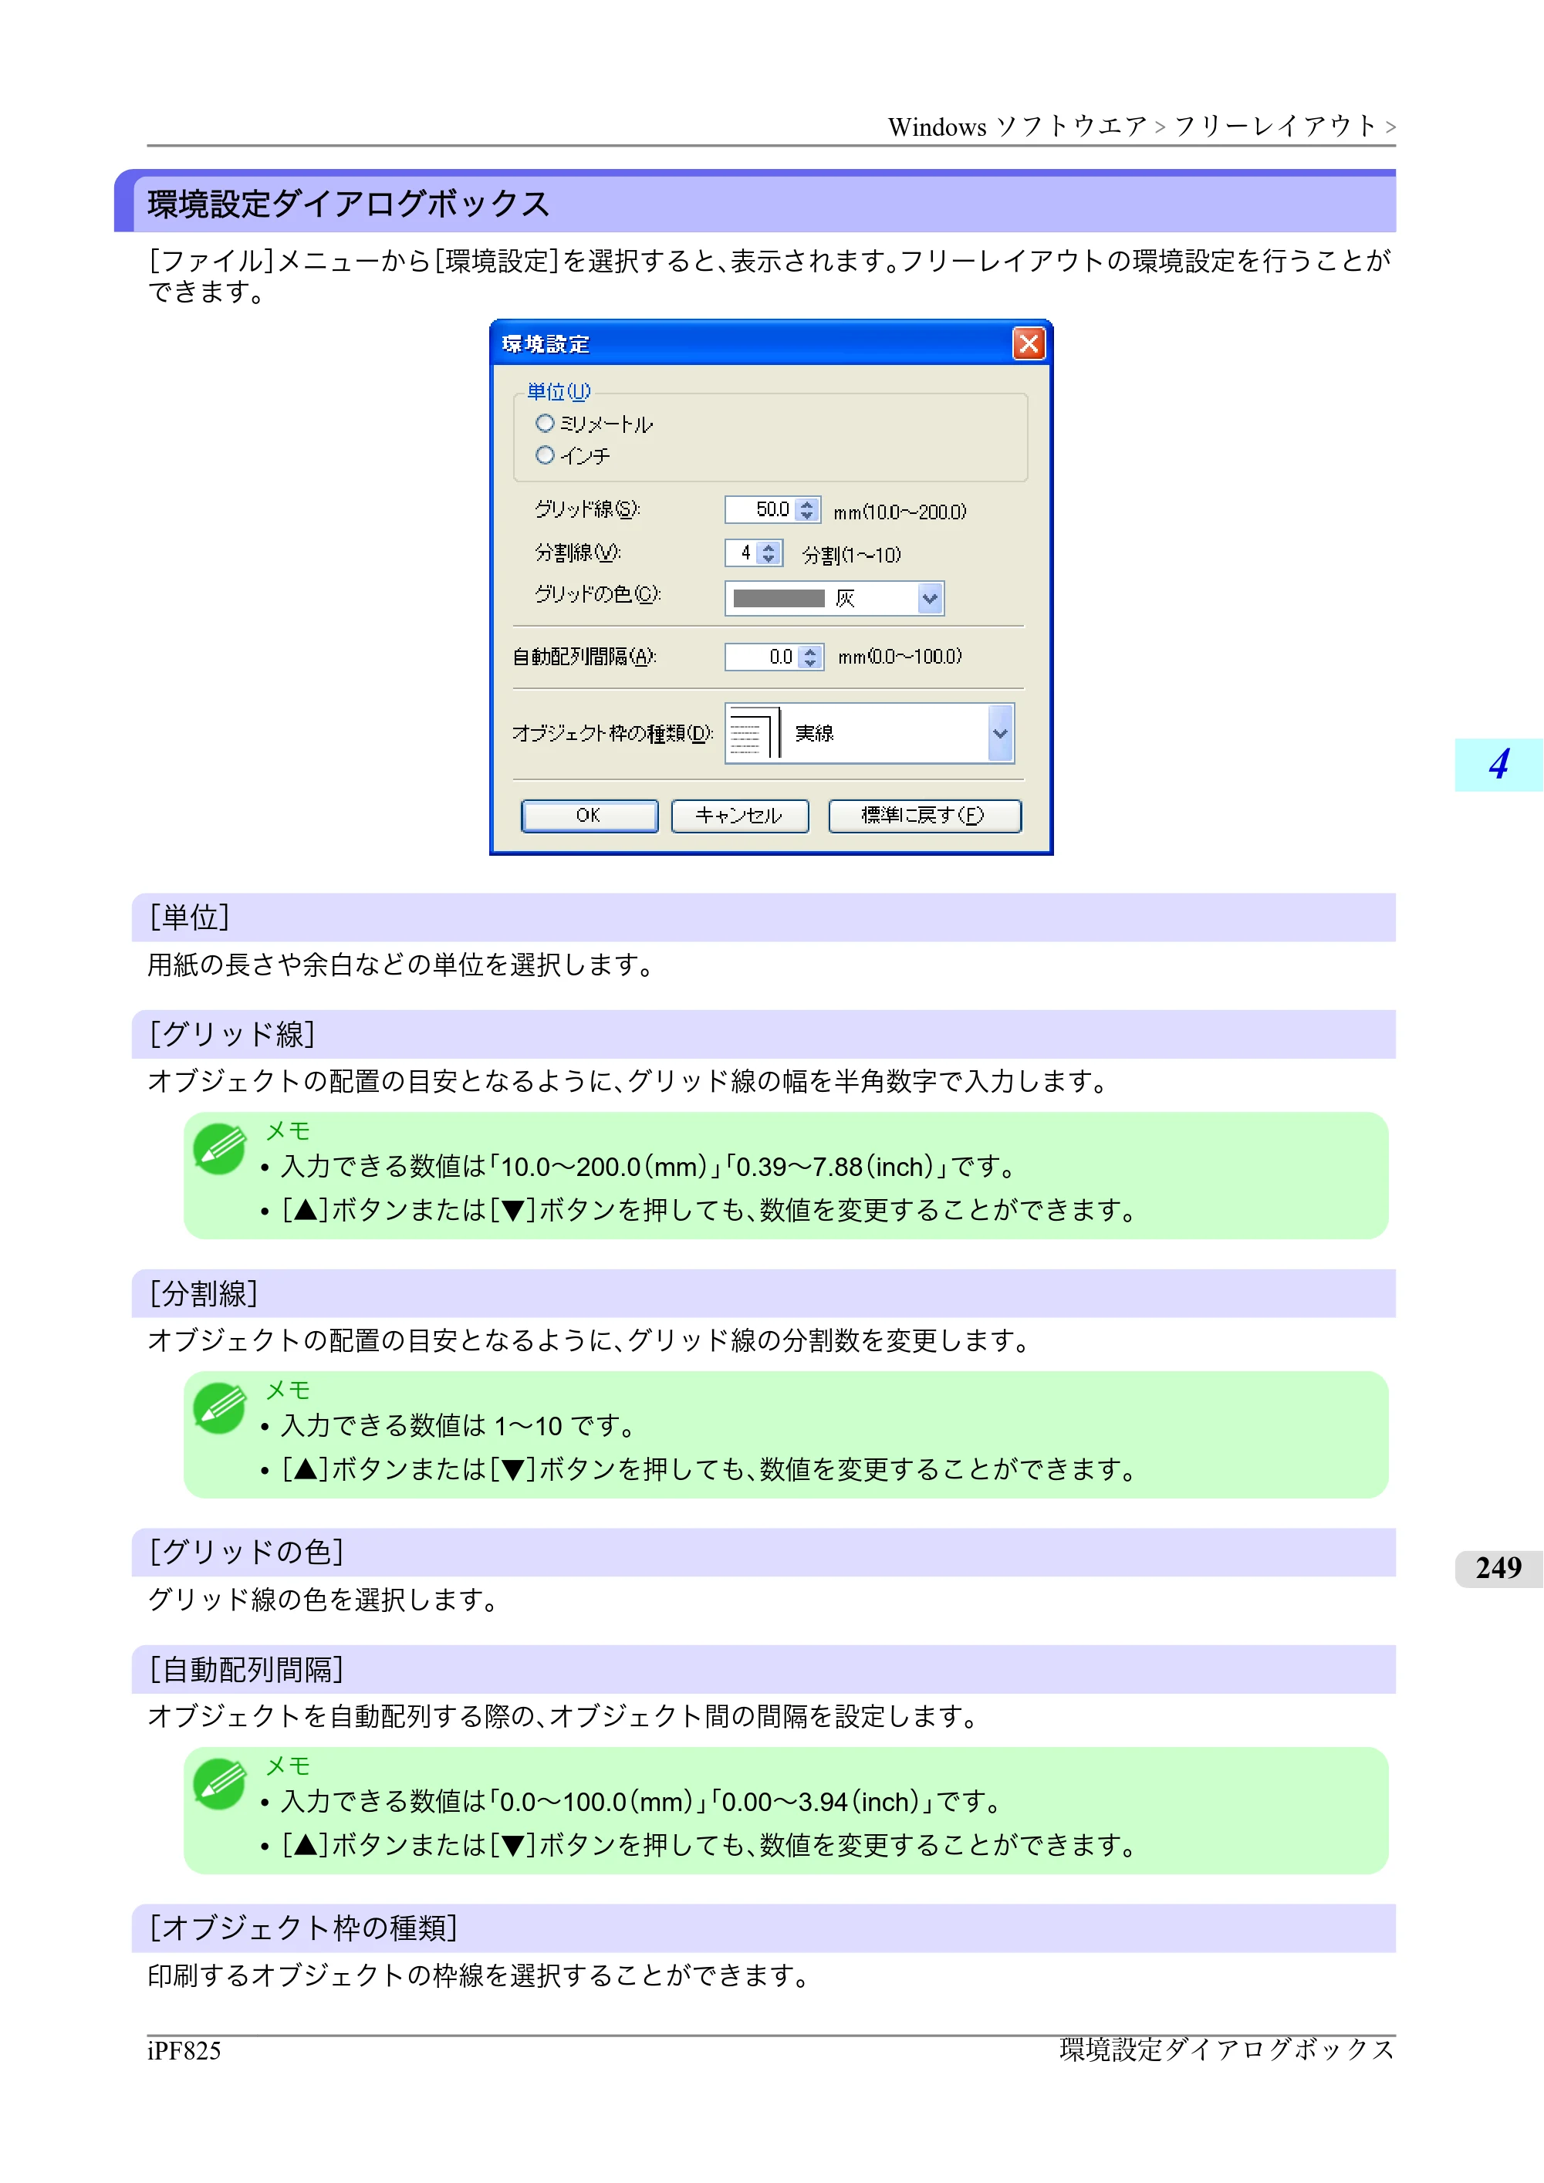The image size is (1544, 2183).
Task: Click the 環境設定ダイアログボックス page heading
Action: pyautogui.click(x=349, y=204)
